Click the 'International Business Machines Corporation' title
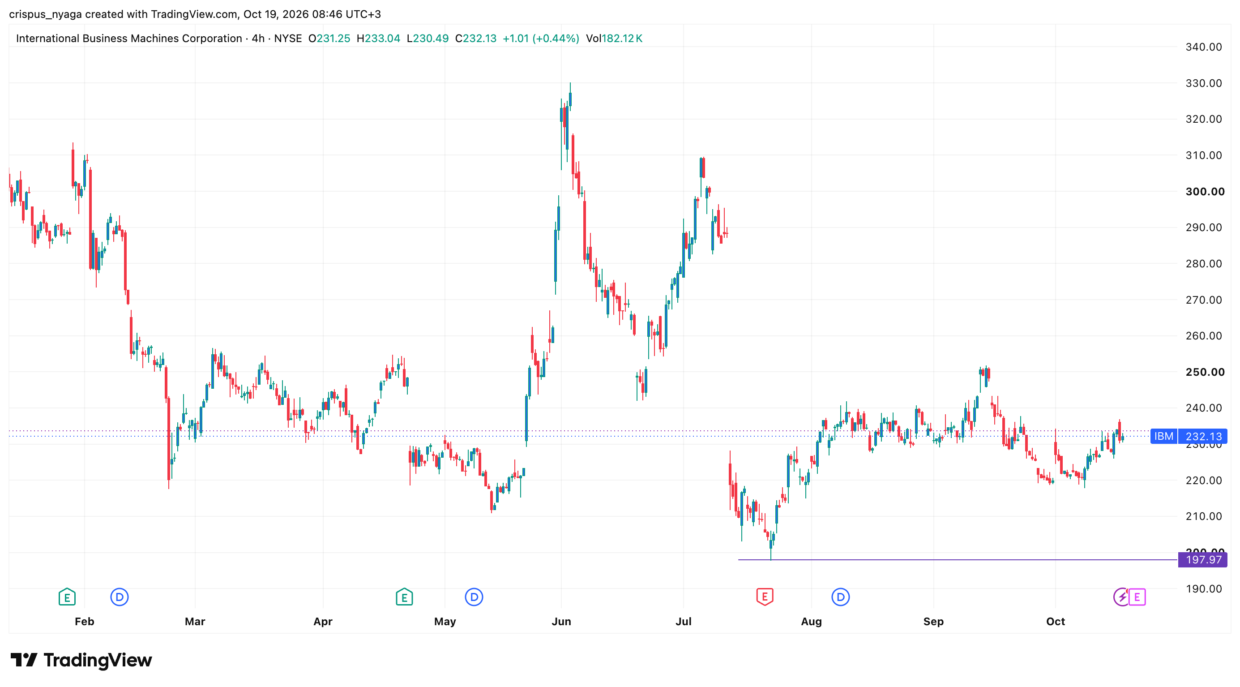Image resolution: width=1240 pixels, height=687 pixels. [129, 39]
